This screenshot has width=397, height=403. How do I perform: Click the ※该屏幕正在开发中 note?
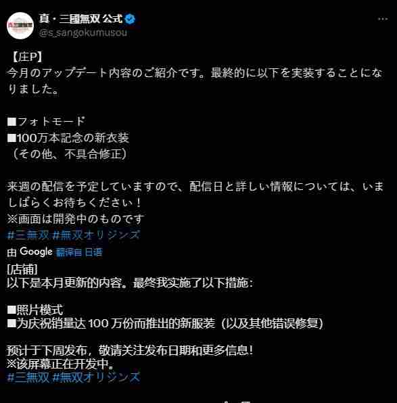[60, 364]
